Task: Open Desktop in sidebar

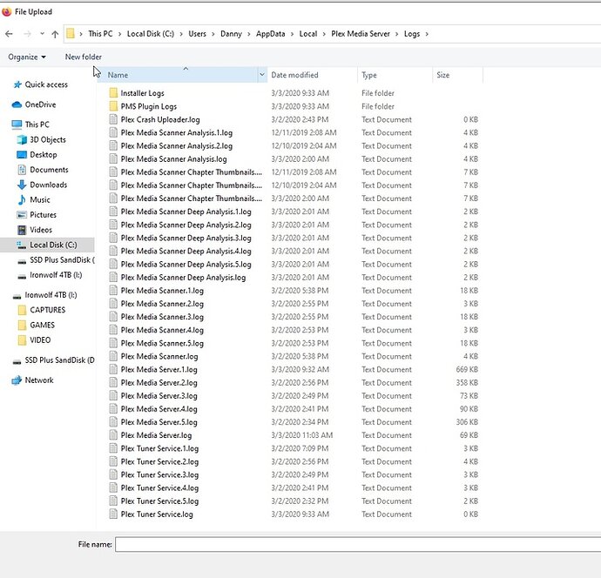Action: pyautogui.click(x=44, y=155)
